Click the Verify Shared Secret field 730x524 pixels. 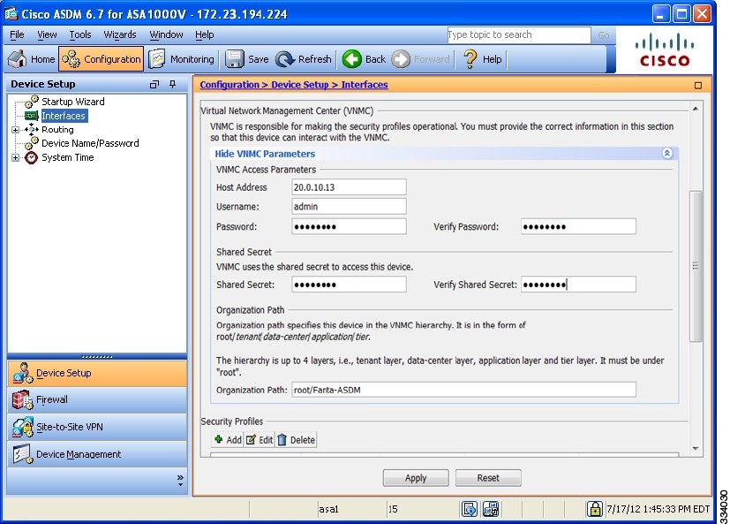[578, 285]
